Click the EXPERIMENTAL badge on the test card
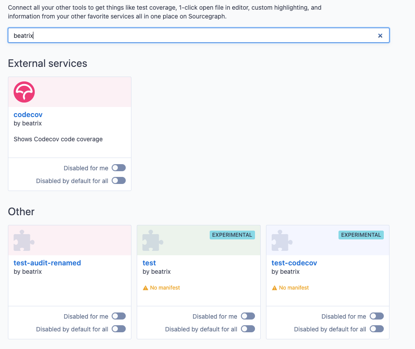 (232, 235)
